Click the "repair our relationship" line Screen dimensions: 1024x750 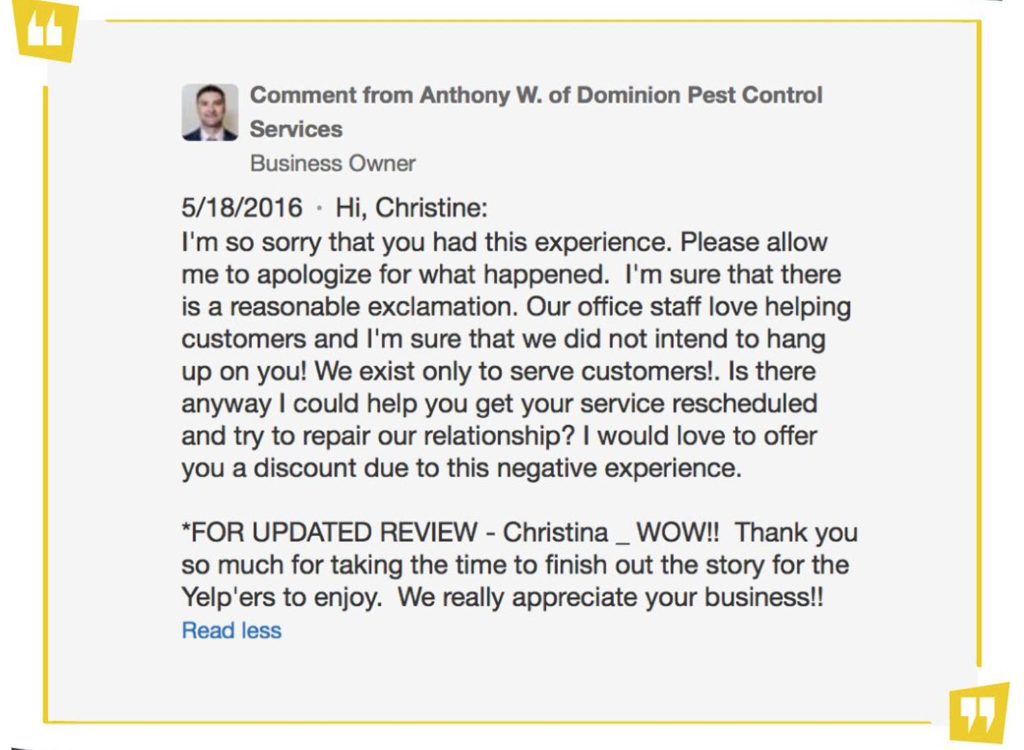pos(499,436)
